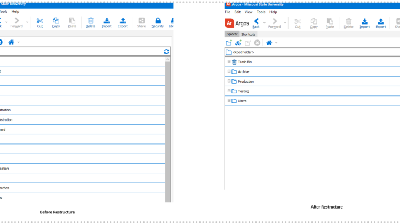
Task: Expand the Users folder node
Action: click(229, 100)
